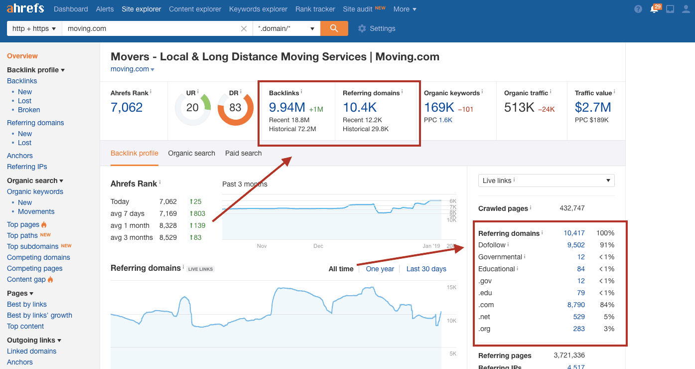Open Alerts in the top navigation
Image resolution: width=695 pixels, height=369 pixels.
click(x=105, y=9)
